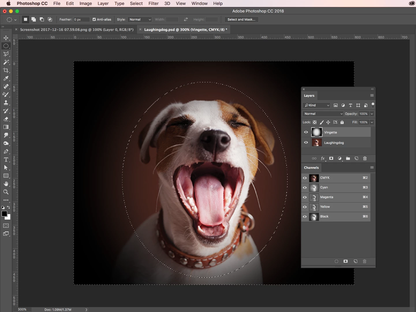Click the foreground color swatch
The image size is (416, 312).
coord(4,214)
